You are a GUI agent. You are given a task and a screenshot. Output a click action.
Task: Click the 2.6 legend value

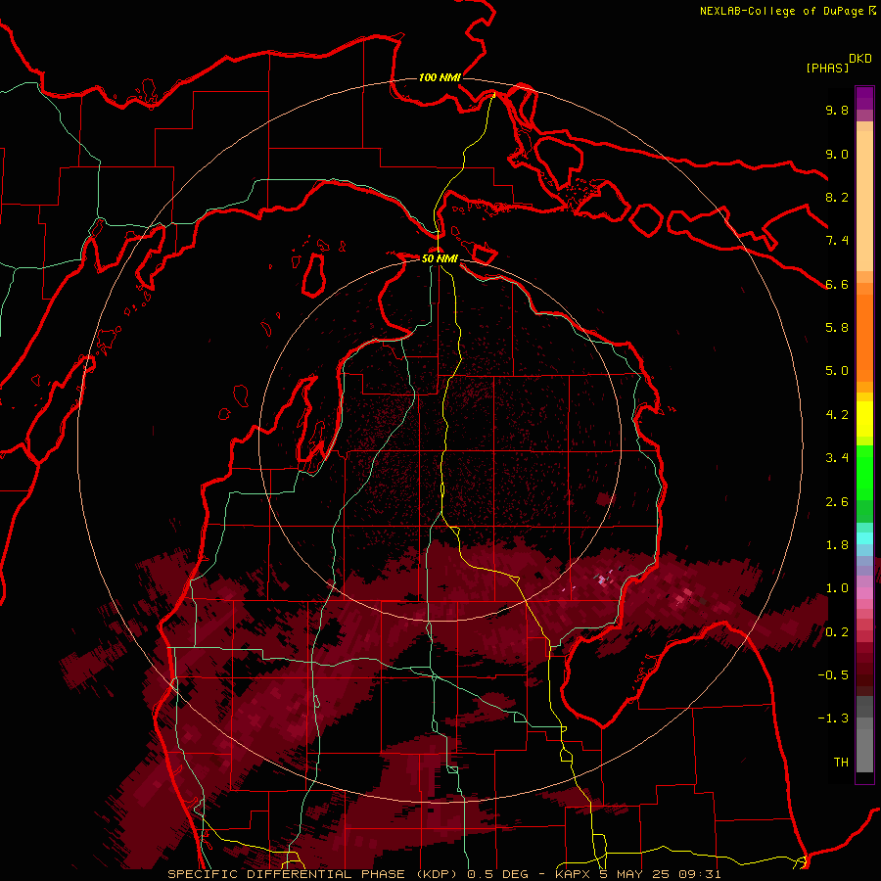837,502
